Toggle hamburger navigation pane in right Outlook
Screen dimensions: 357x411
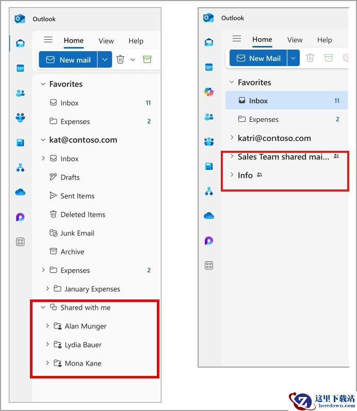pyautogui.click(x=237, y=39)
